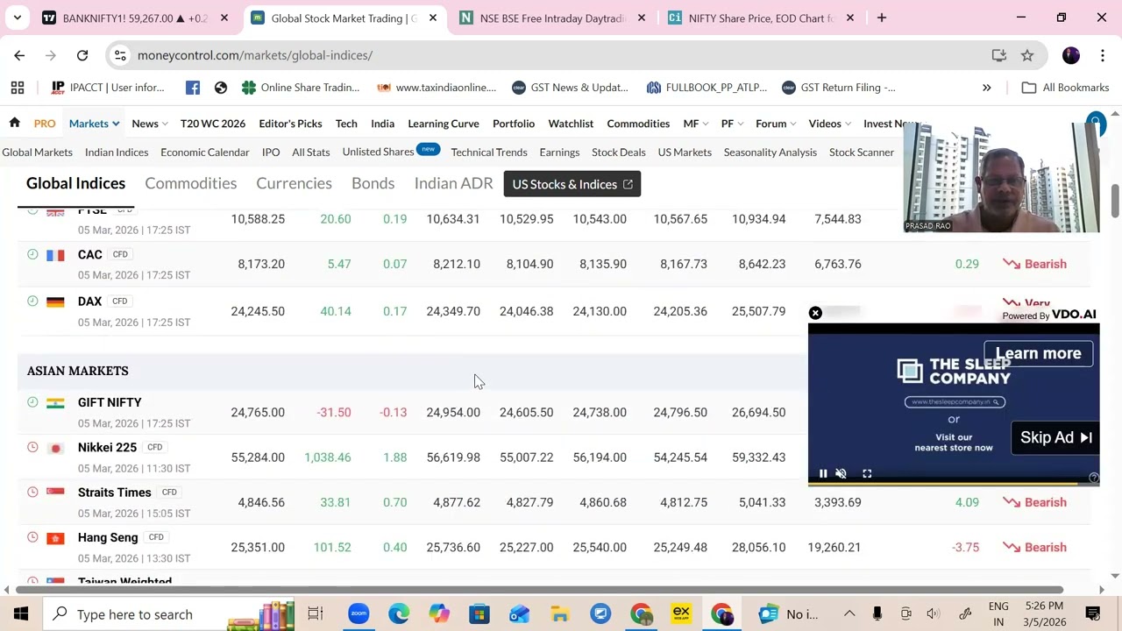Switch to the BANKNIFTY1! tab
The width and height of the screenshot is (1122, 631).
pyautogui.click(x=136, y=18)
